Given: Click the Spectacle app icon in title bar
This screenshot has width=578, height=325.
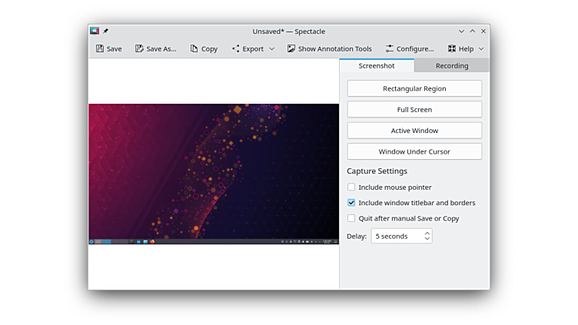Looking at the screenshot, I should pyautogui.click(x=95, y=32).
